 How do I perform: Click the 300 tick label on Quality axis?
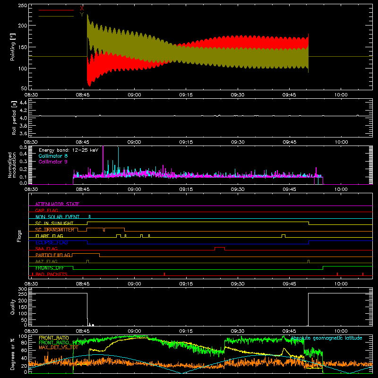pyautogui.click(x=22, y=289)
